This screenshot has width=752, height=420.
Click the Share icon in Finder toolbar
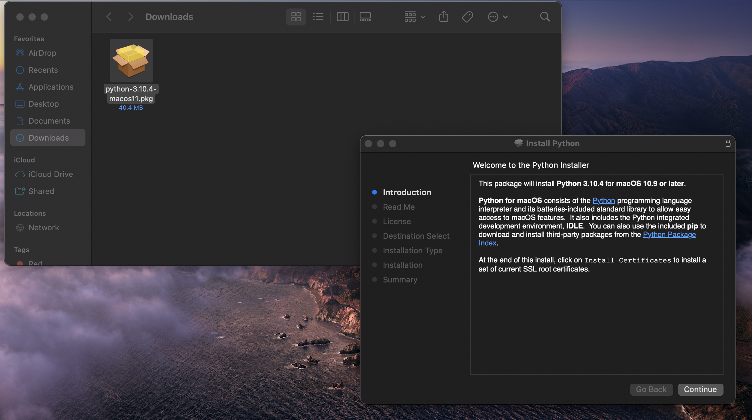[444, 17]
